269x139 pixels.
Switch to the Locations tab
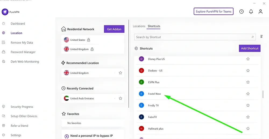(139, 26)
